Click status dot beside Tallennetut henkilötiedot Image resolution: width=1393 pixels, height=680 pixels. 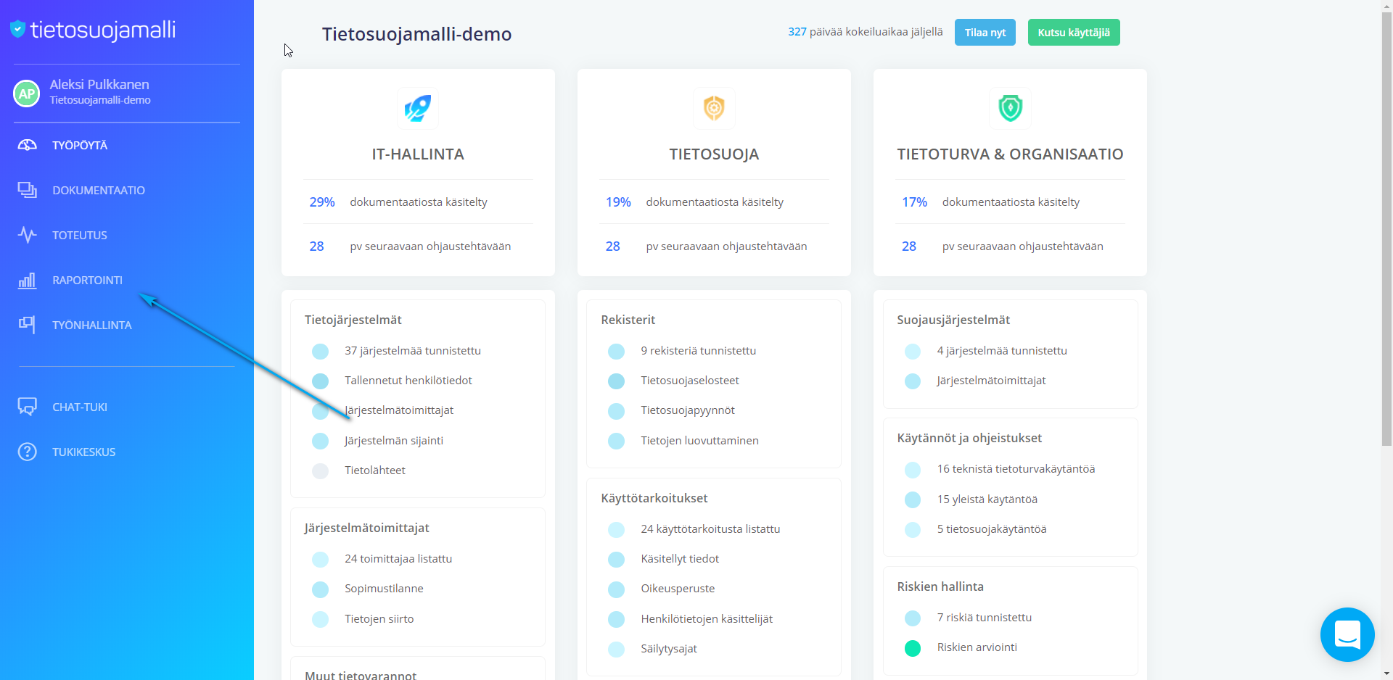320,381
